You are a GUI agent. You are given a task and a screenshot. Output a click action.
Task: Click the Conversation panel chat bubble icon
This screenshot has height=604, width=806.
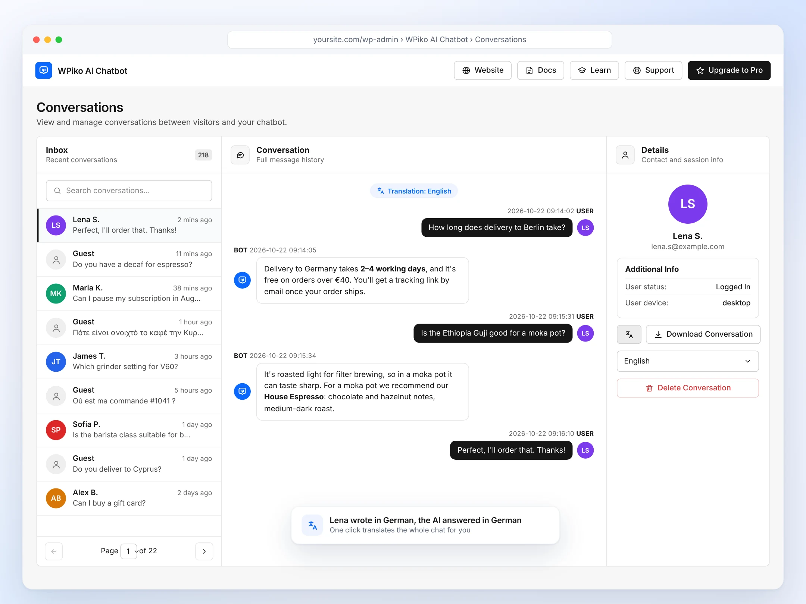pyautogui.click(x=240, y=155)
